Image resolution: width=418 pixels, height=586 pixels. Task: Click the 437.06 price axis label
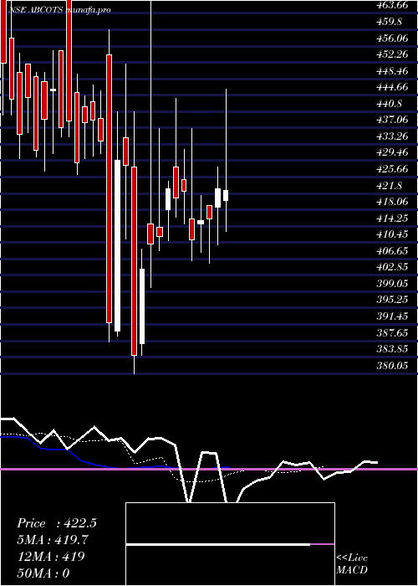tap(392, 120)
